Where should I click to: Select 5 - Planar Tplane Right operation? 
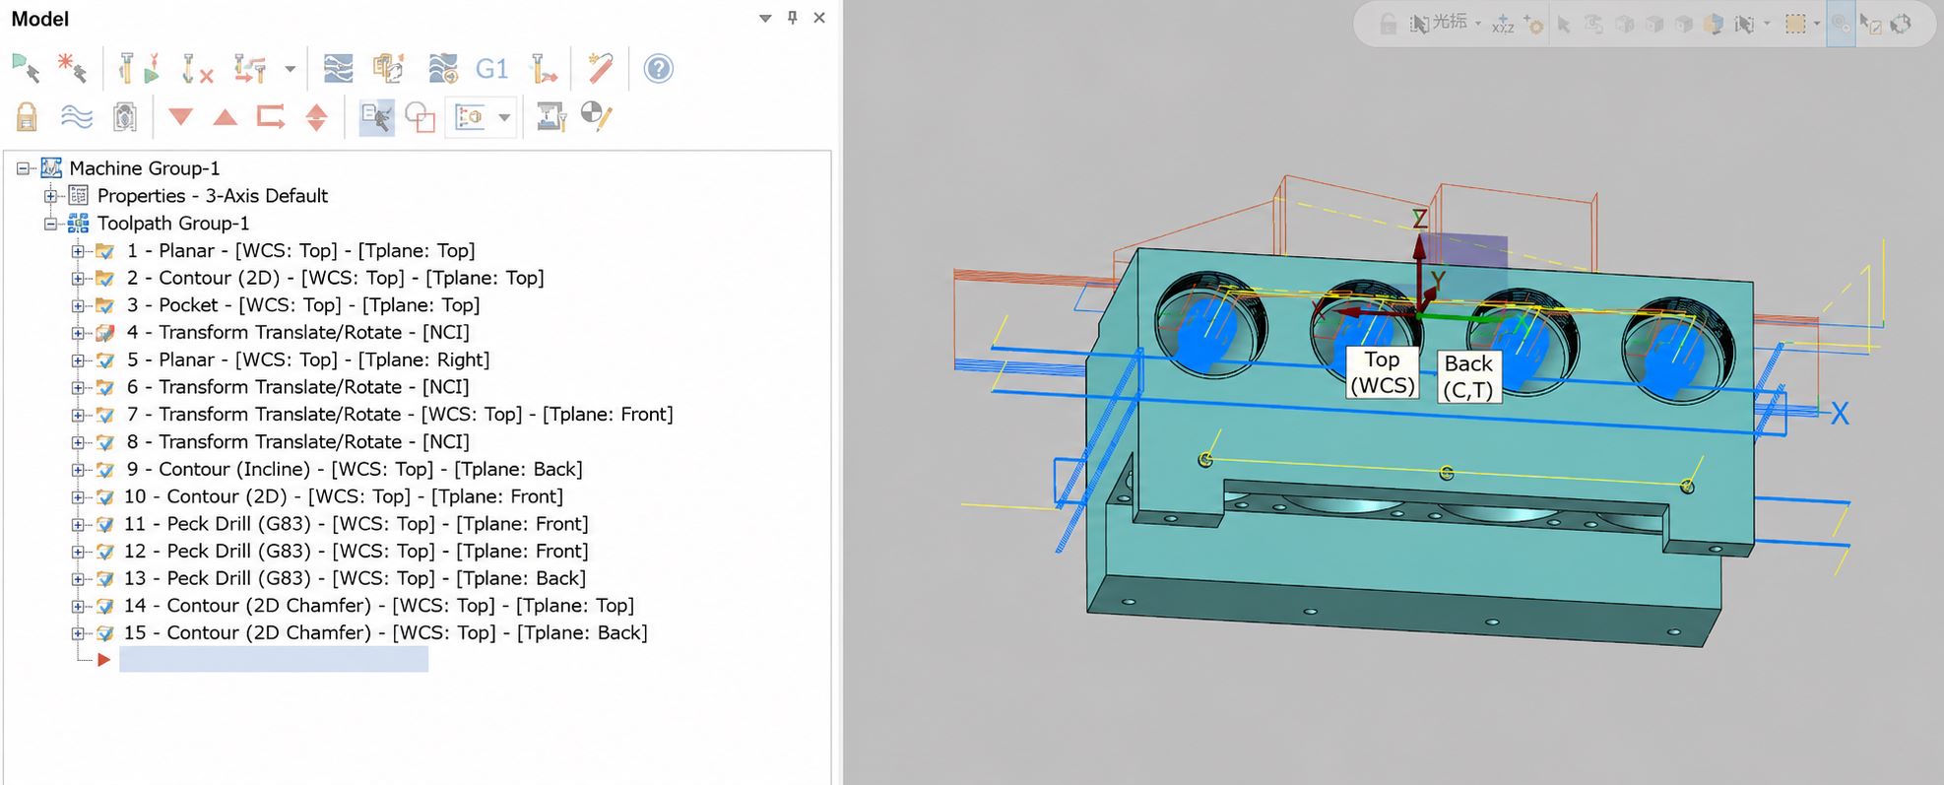pos(307,360)
